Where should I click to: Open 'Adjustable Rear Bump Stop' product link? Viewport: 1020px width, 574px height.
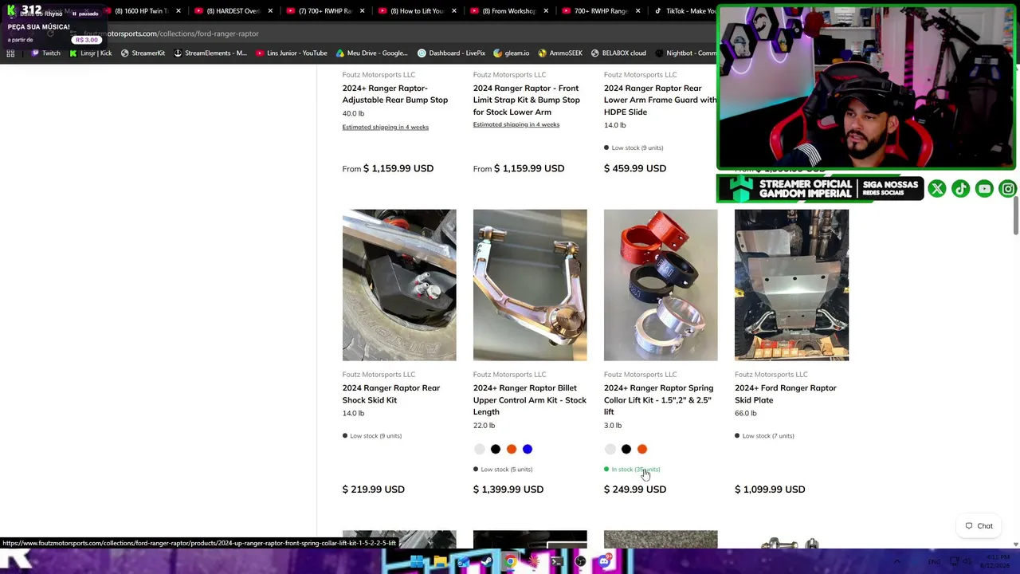[x=395, y=94]
